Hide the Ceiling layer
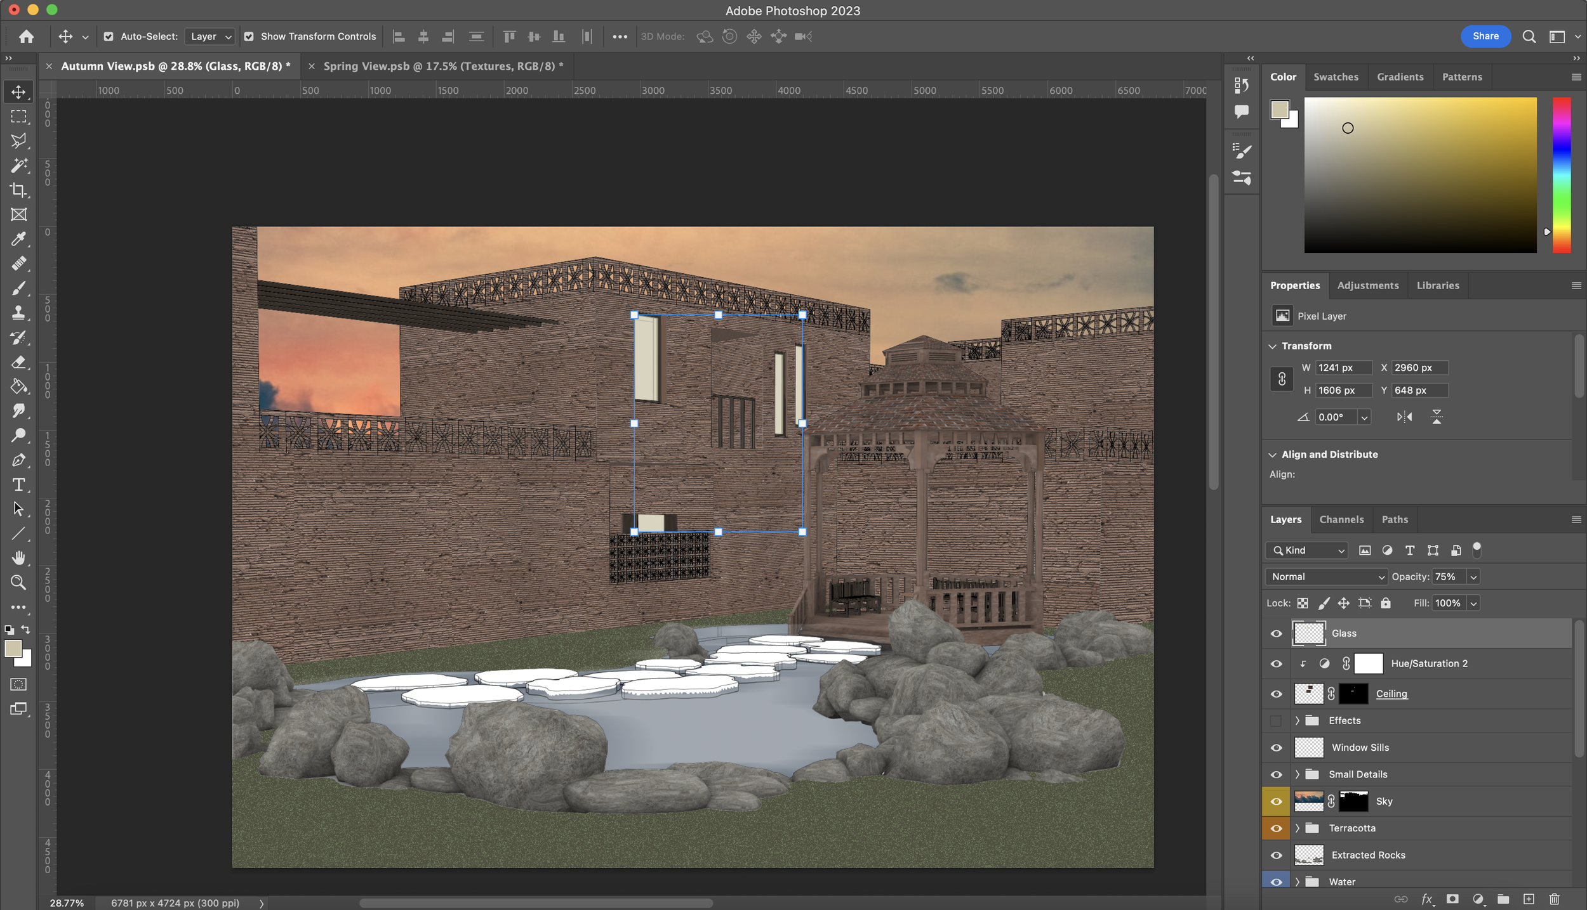This screenshot has height=910, width=1587. pyautogui.click(x=1276, y=694)
